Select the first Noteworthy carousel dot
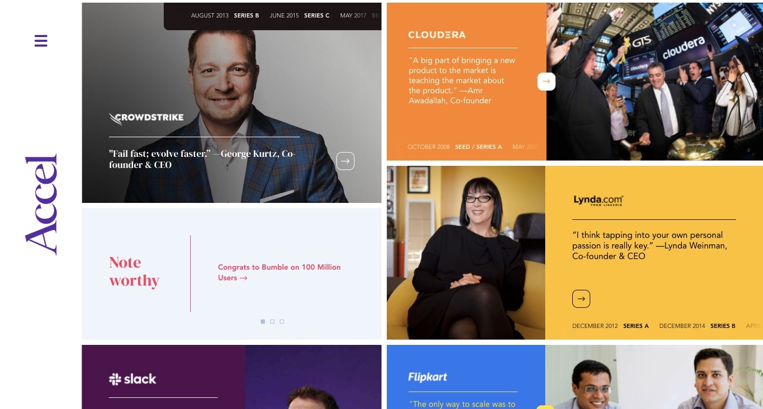Screen dimensions: 763x409 pyautogui.click(x=263, y=322)
